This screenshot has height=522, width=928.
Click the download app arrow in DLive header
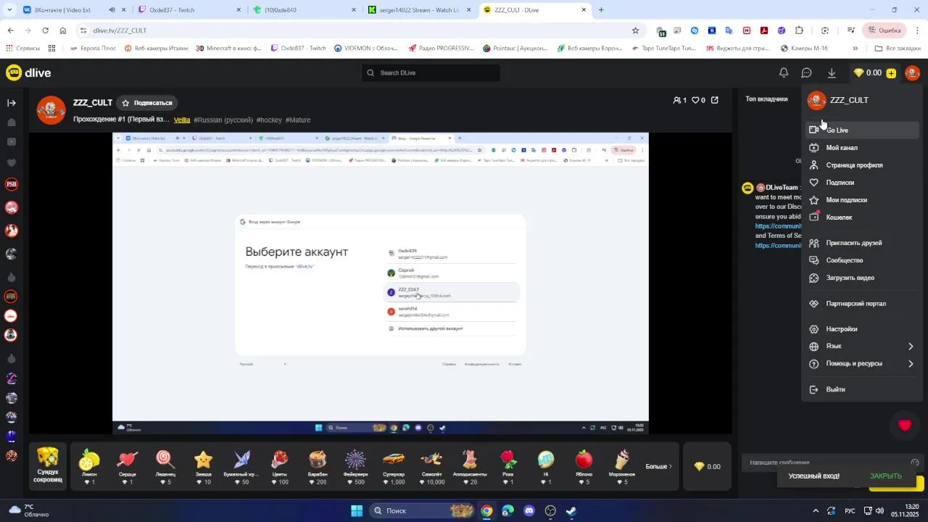tap(832, 72)
